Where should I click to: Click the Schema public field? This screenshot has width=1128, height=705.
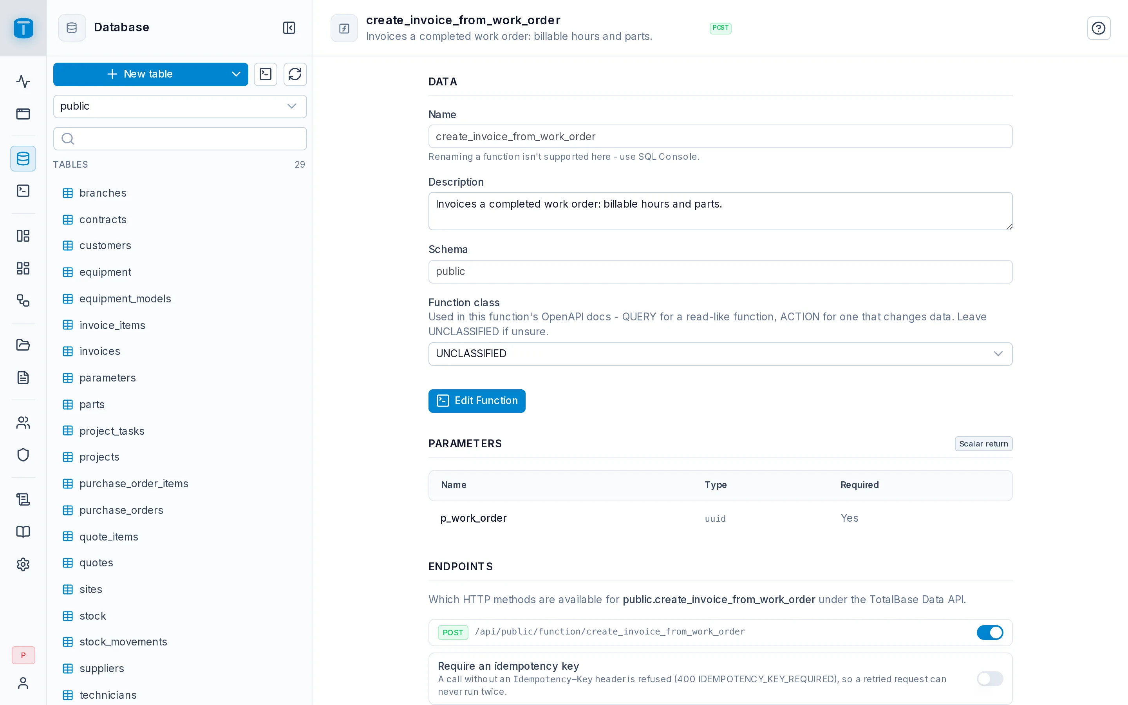720,271
